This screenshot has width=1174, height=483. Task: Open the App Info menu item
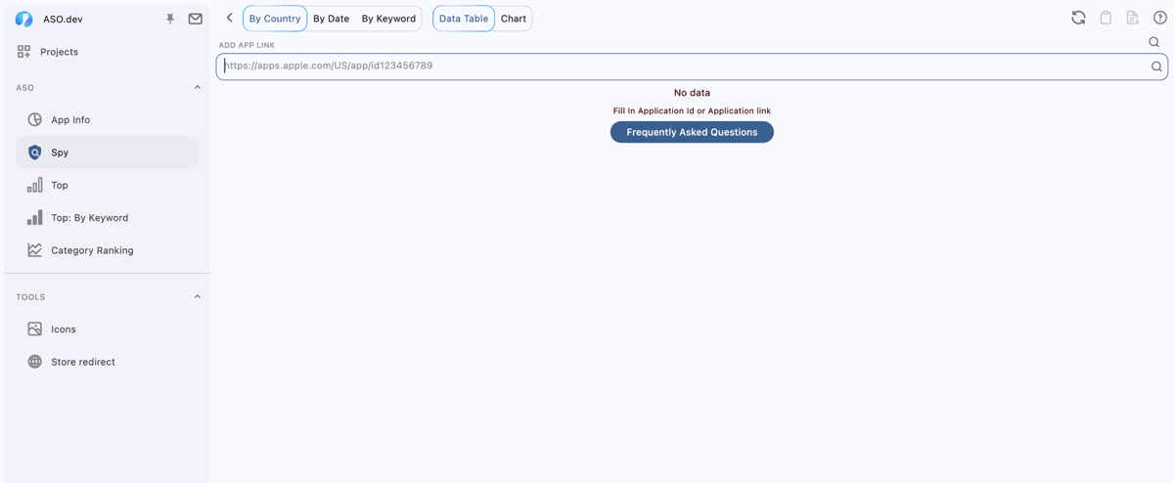coord(70,119)
